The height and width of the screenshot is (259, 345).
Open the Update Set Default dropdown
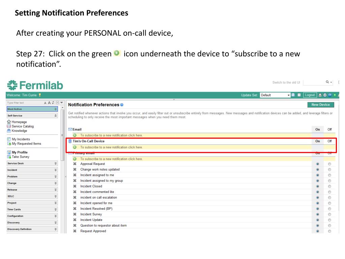coord(275,95)
